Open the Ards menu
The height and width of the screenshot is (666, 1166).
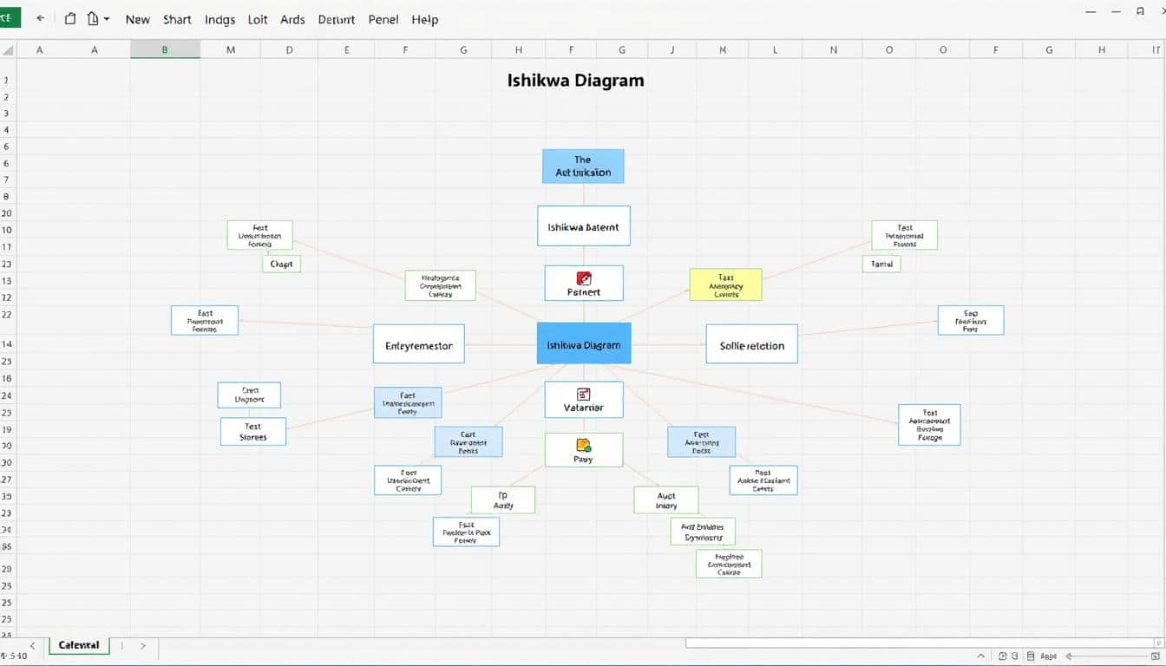pyautogui.click(x=292, y=19)
